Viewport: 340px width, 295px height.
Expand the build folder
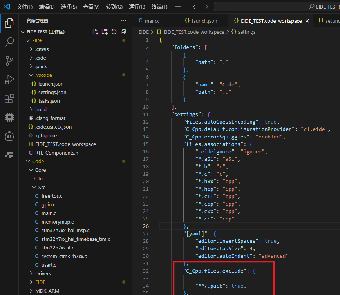point(41,109)
